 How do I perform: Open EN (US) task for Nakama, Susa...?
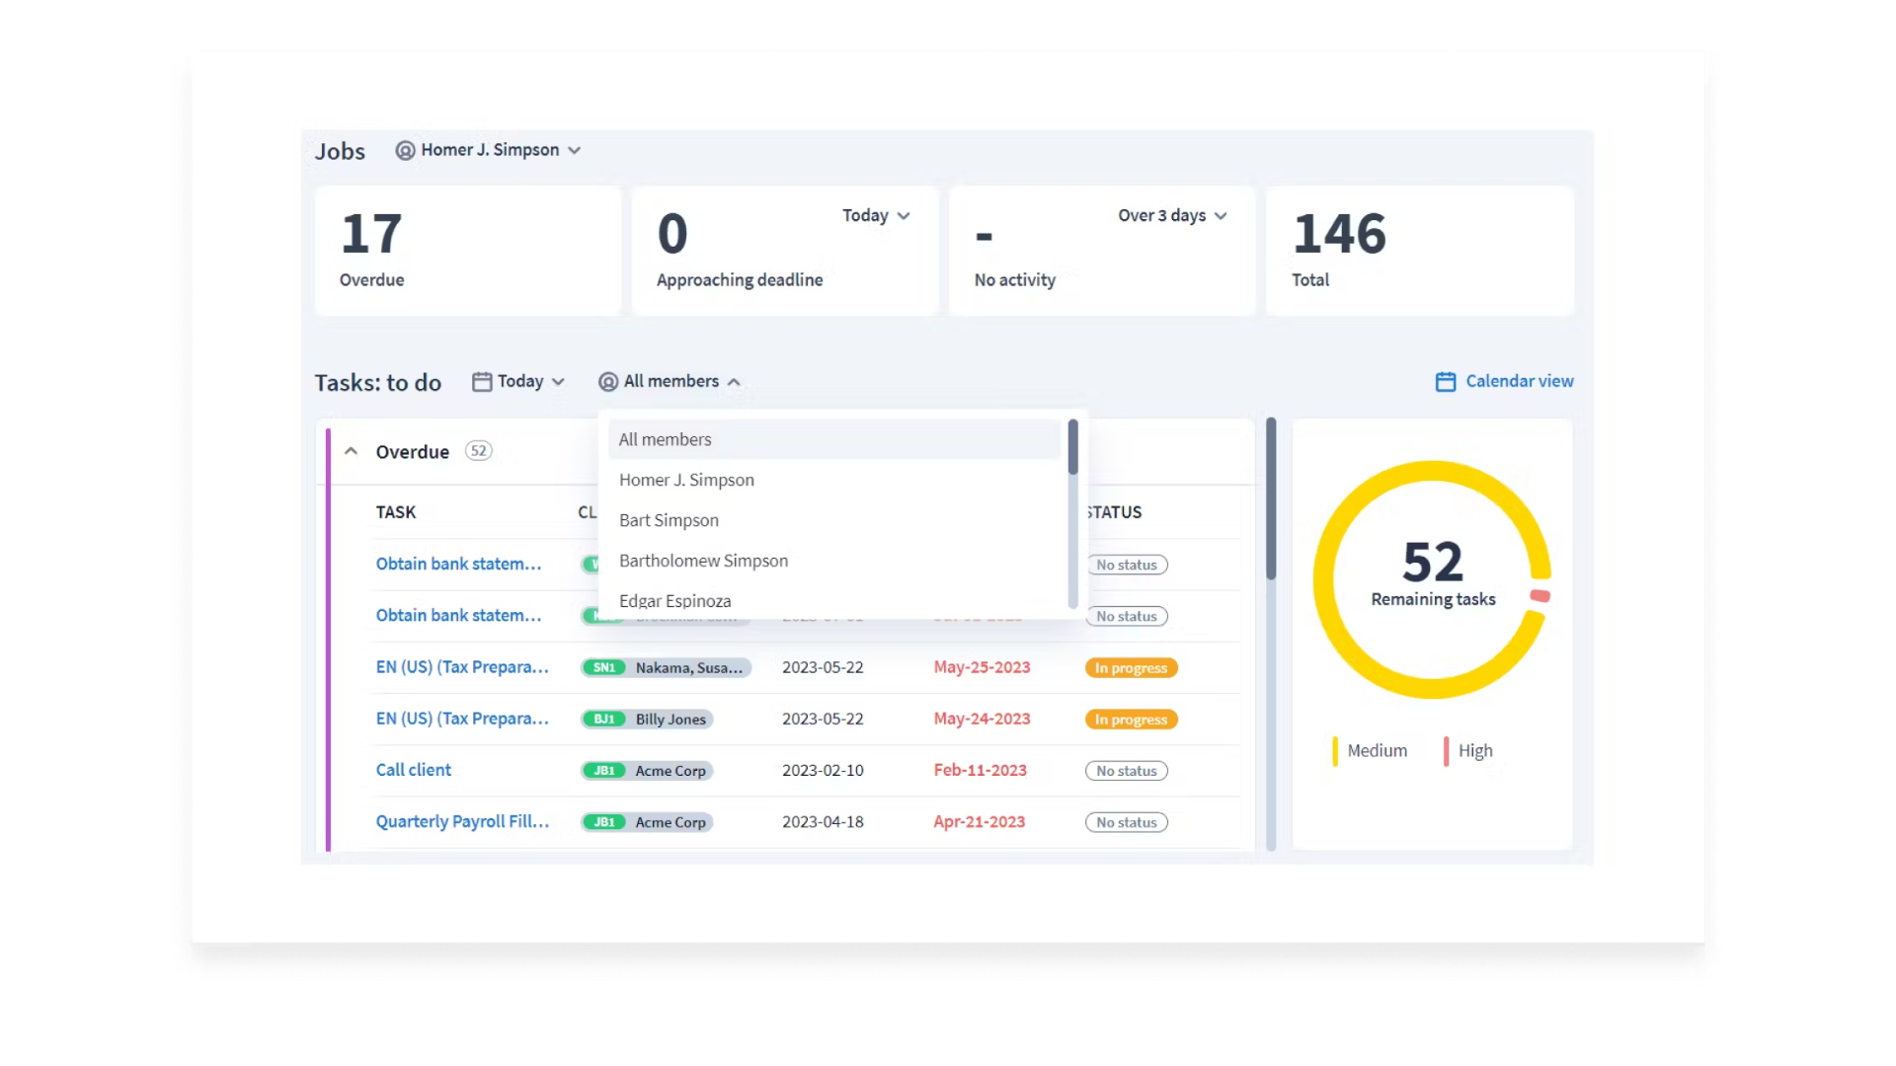462,667
